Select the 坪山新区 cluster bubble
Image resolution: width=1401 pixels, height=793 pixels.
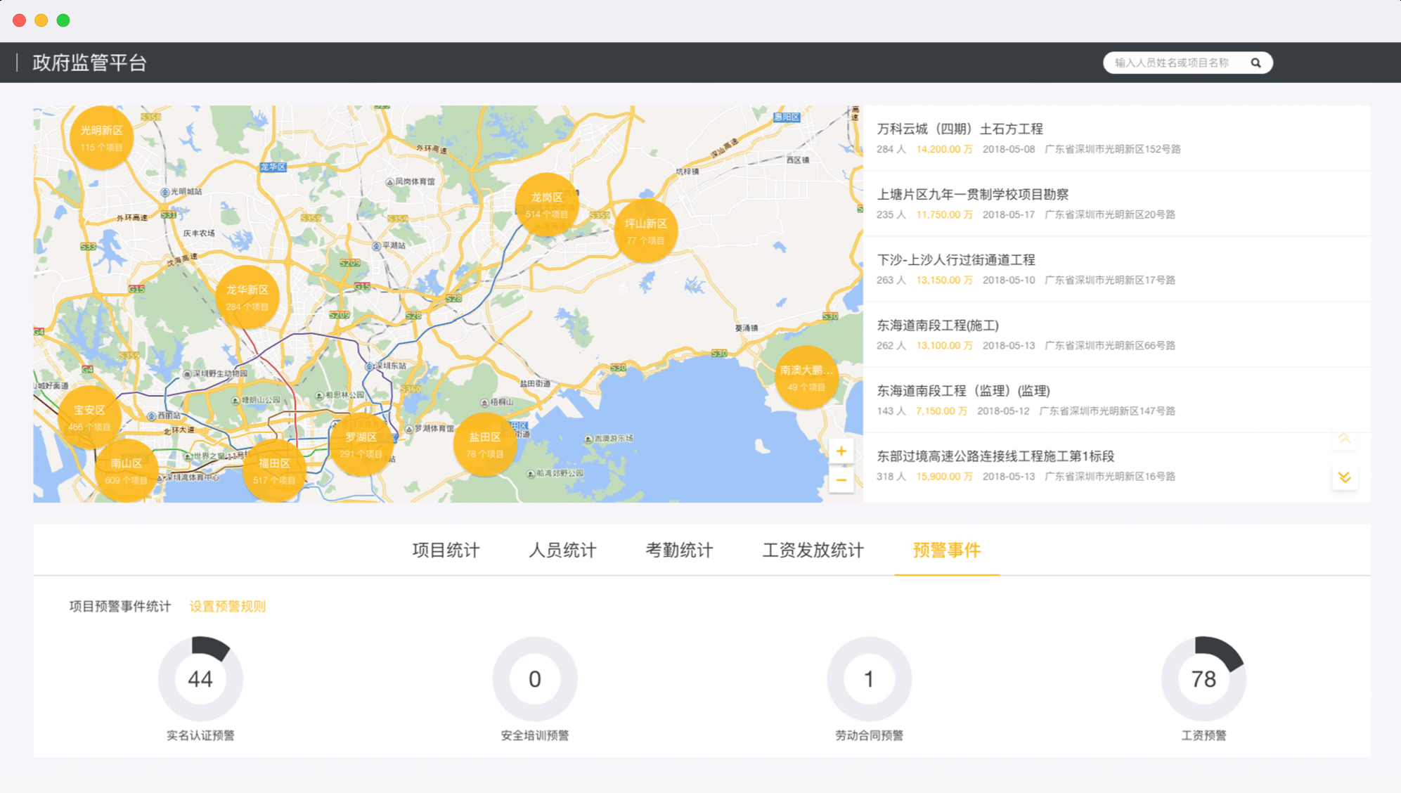[645, 231]
